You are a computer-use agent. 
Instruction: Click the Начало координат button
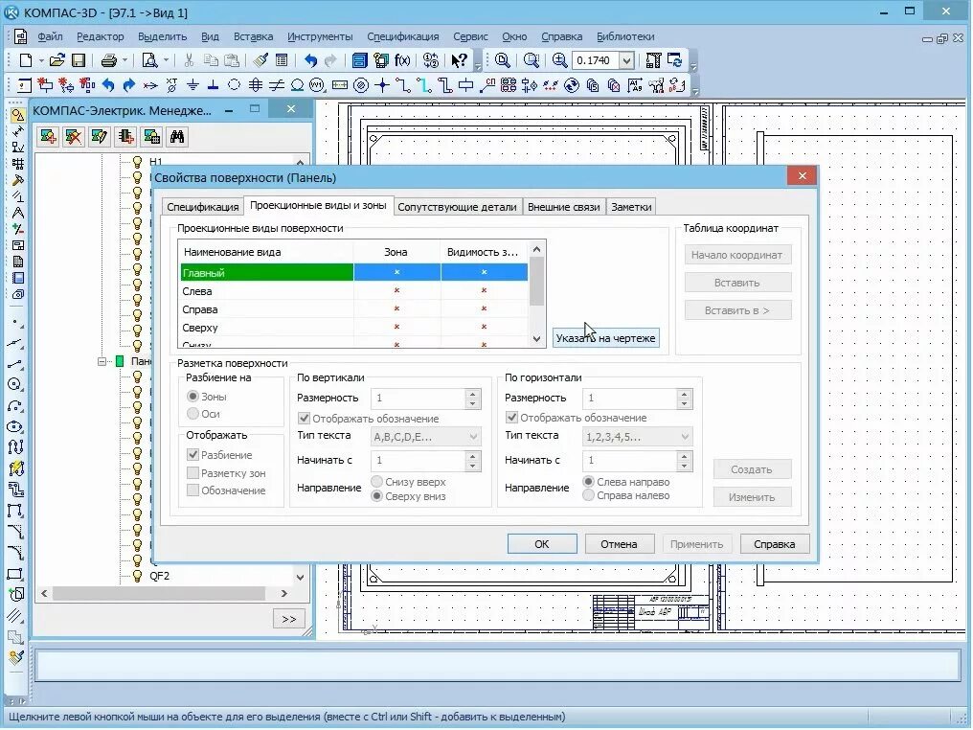tap(737, 255)
